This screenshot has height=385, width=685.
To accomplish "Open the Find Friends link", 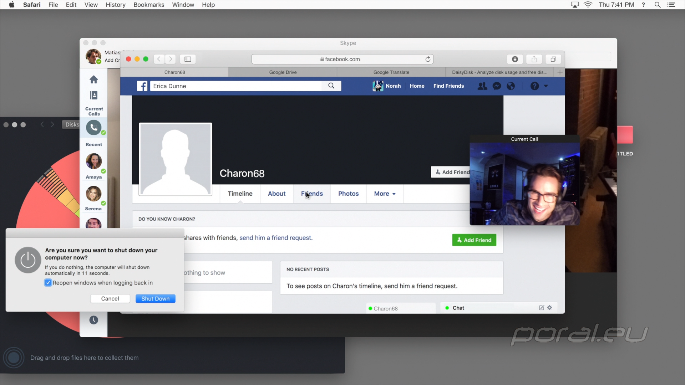I will (x=448, y=86).
